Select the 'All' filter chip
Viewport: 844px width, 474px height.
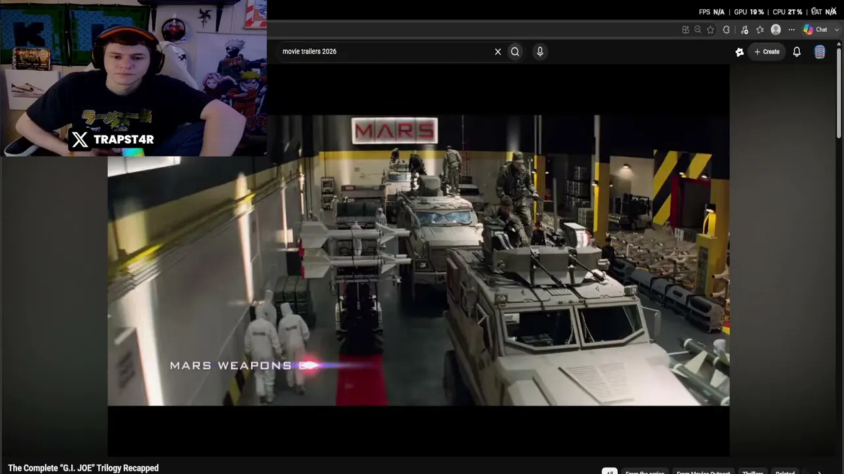point(609,471)
